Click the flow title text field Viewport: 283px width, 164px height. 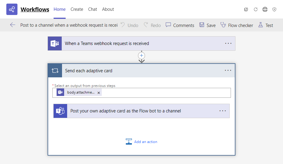(69, 25)
